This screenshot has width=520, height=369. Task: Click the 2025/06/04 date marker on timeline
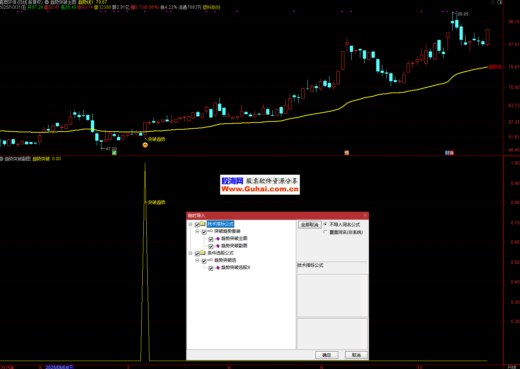pyautogui.click(x=59, y=367)
